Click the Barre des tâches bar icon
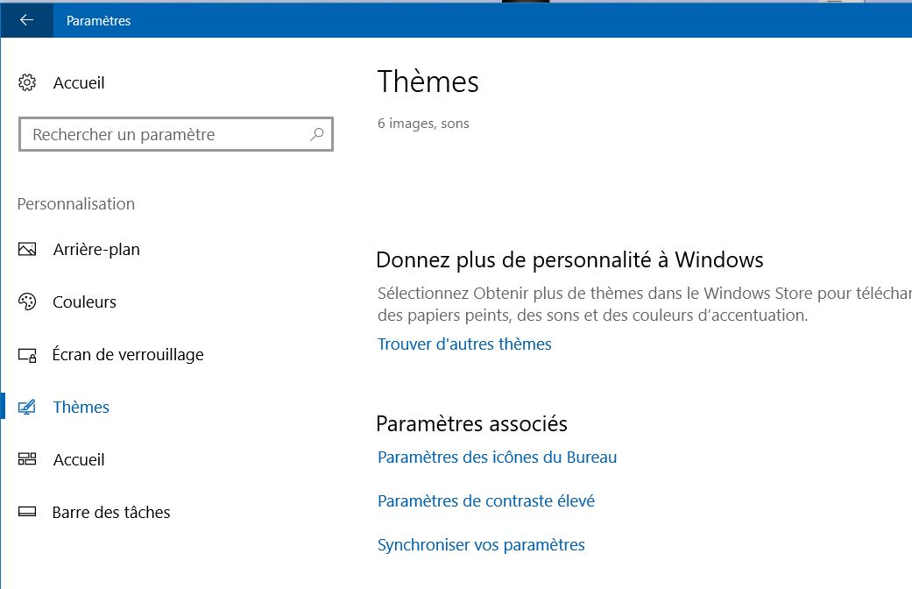The image size is (912, 589). click(27, 513)
